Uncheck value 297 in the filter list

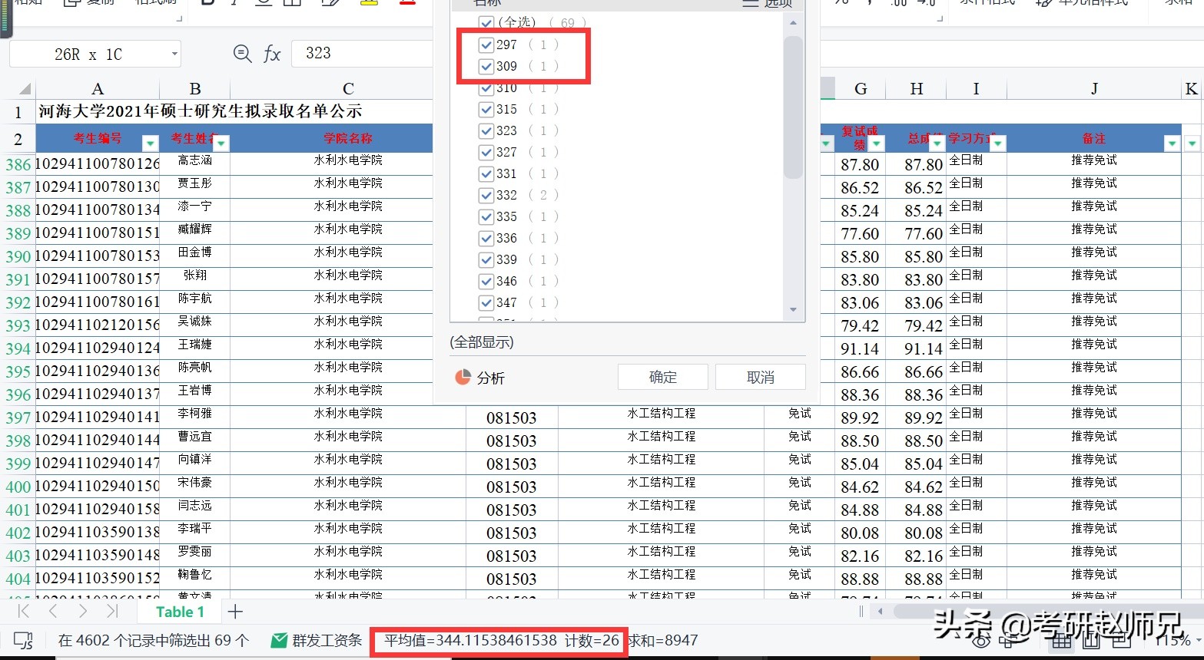pos(486,45)
